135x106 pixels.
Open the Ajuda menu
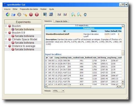click(51, 9)
